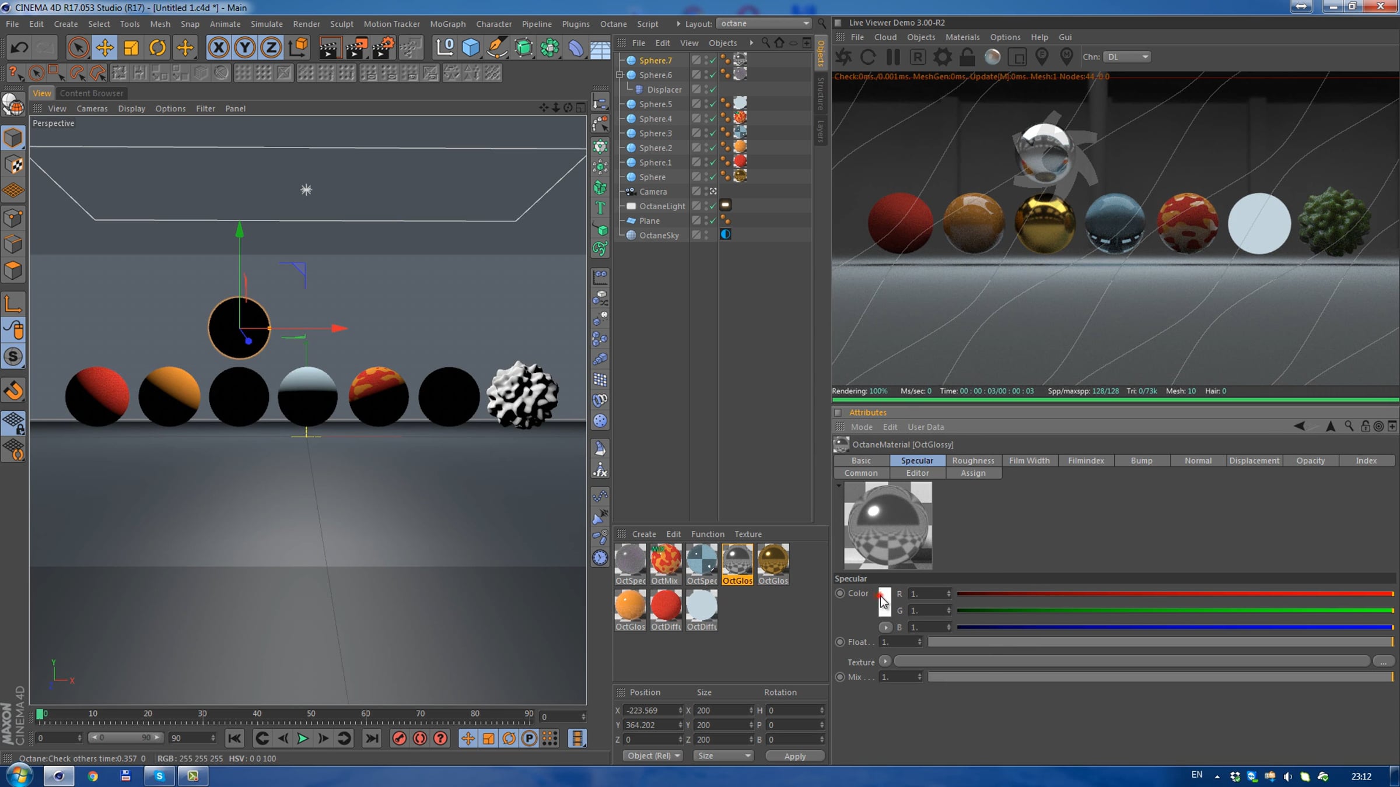Toggle the Mix parameter radio button
Image resolution: width=1400 pixels, height=787 pixels.
tap(840, 677)
